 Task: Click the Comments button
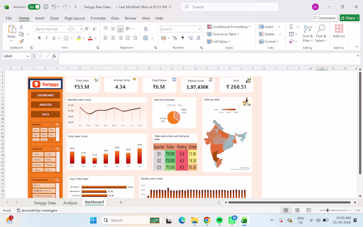pos(324,18)
